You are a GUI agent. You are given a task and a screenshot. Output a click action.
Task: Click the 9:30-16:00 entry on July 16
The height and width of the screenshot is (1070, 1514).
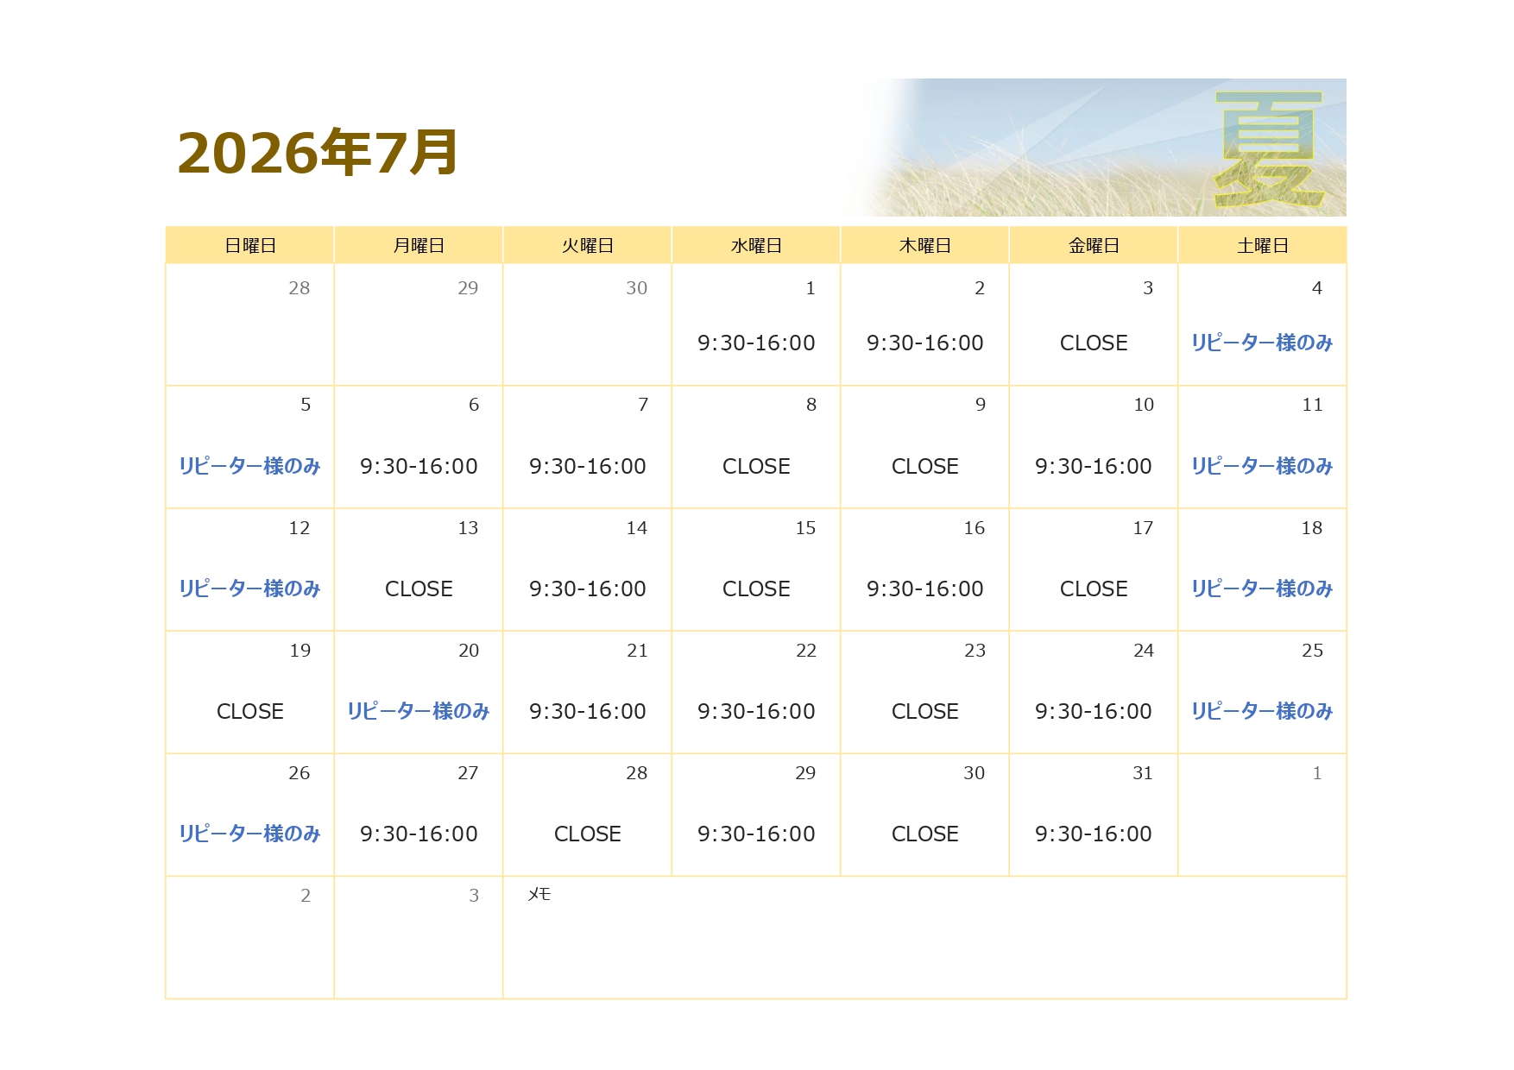[x=925, y=589]
